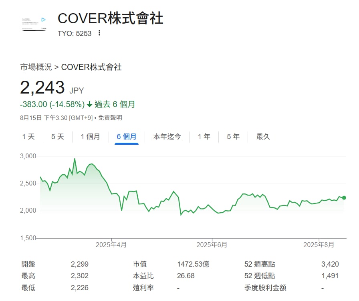This screenshot has width=359, height=301.
Task: Open the ad thumbnail beside the company title
Action: (x=34, y=24)
